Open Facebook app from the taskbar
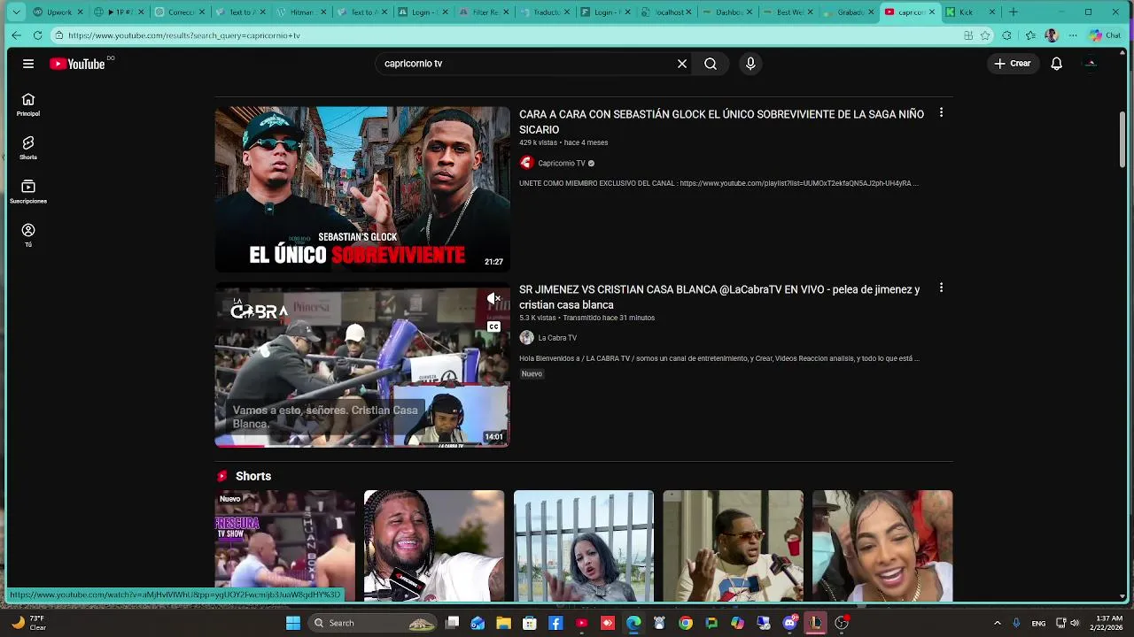1134x637 pixels. pyautogui.click(x=555, y=623)
